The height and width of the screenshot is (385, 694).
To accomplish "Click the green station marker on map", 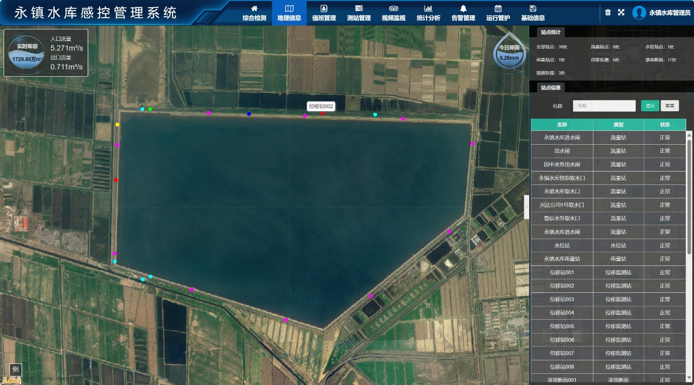I will (x=150, y=109).
